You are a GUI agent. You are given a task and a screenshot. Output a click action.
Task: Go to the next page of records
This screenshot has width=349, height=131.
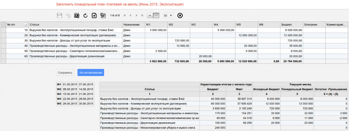(x=136, y=15)
